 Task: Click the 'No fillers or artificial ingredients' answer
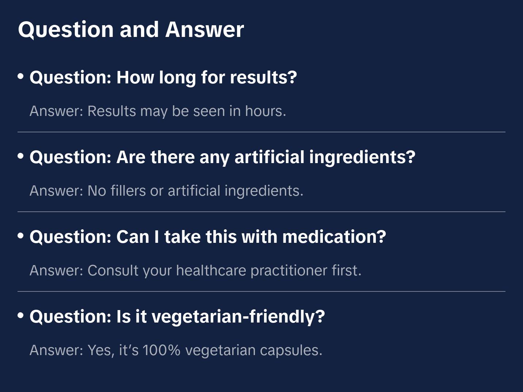pos(195,191)
